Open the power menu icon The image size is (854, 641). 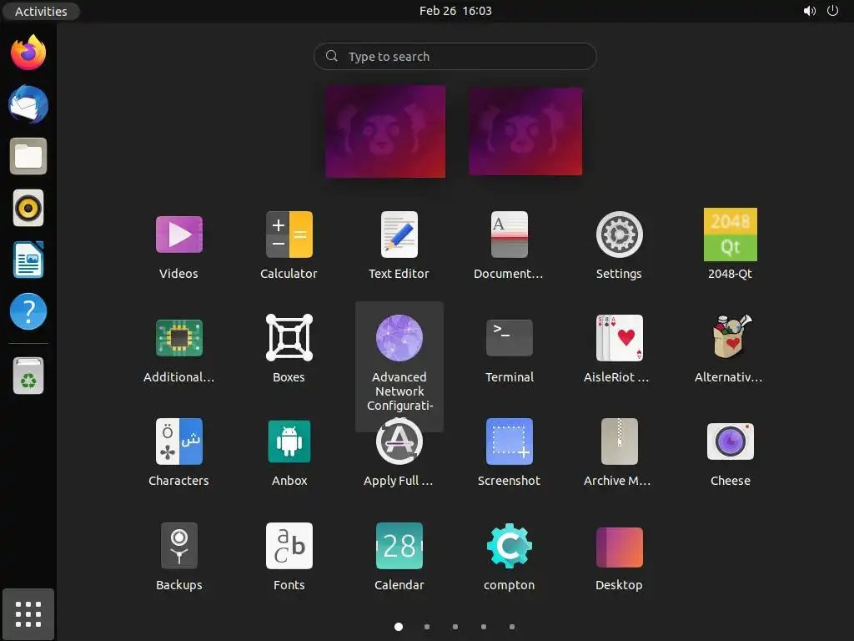(x=833, y=11)
